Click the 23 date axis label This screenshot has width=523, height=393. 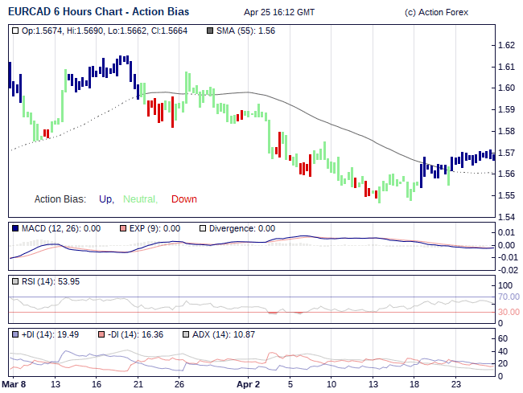(456, 384)
